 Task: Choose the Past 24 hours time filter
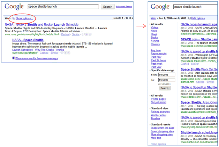(158, 60)
